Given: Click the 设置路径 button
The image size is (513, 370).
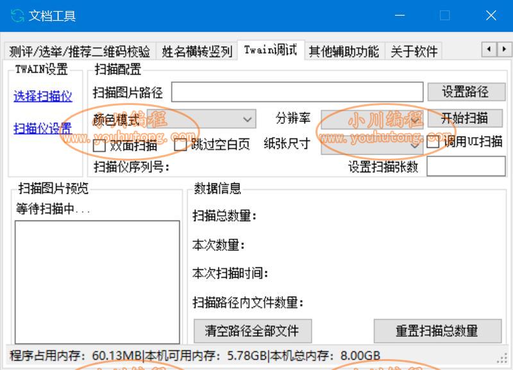Looking at the screenshot, I should click(466, 92).
